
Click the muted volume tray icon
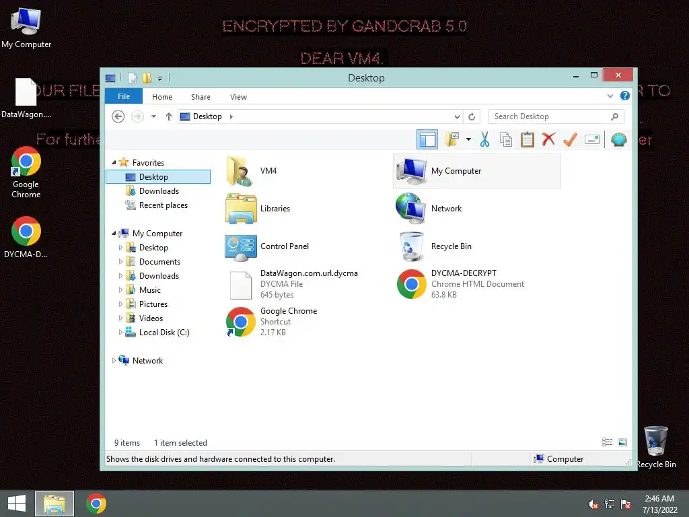(593, 504)
